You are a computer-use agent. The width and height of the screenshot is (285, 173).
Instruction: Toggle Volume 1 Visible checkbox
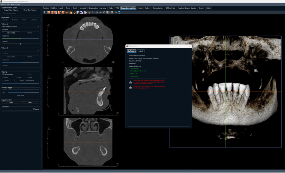(3, 29)
